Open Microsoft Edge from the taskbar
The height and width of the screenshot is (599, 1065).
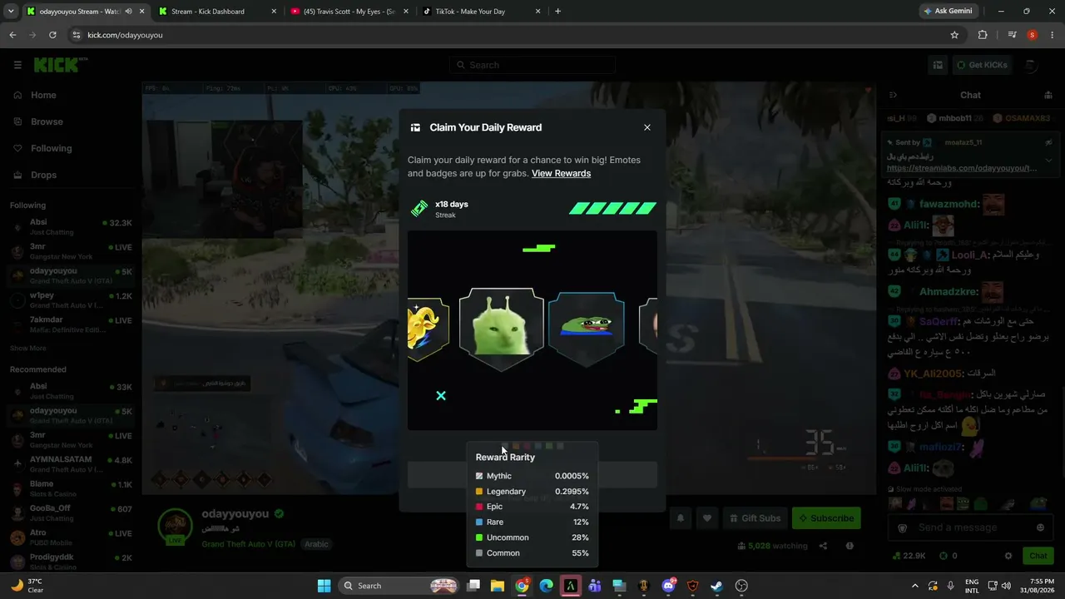[x=547, y=586]
